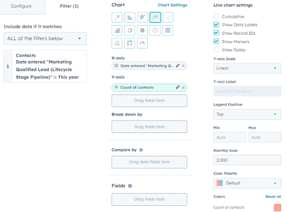Click Reset all colors link
This screenshot has height=212, width=287.
coord(273,196)
